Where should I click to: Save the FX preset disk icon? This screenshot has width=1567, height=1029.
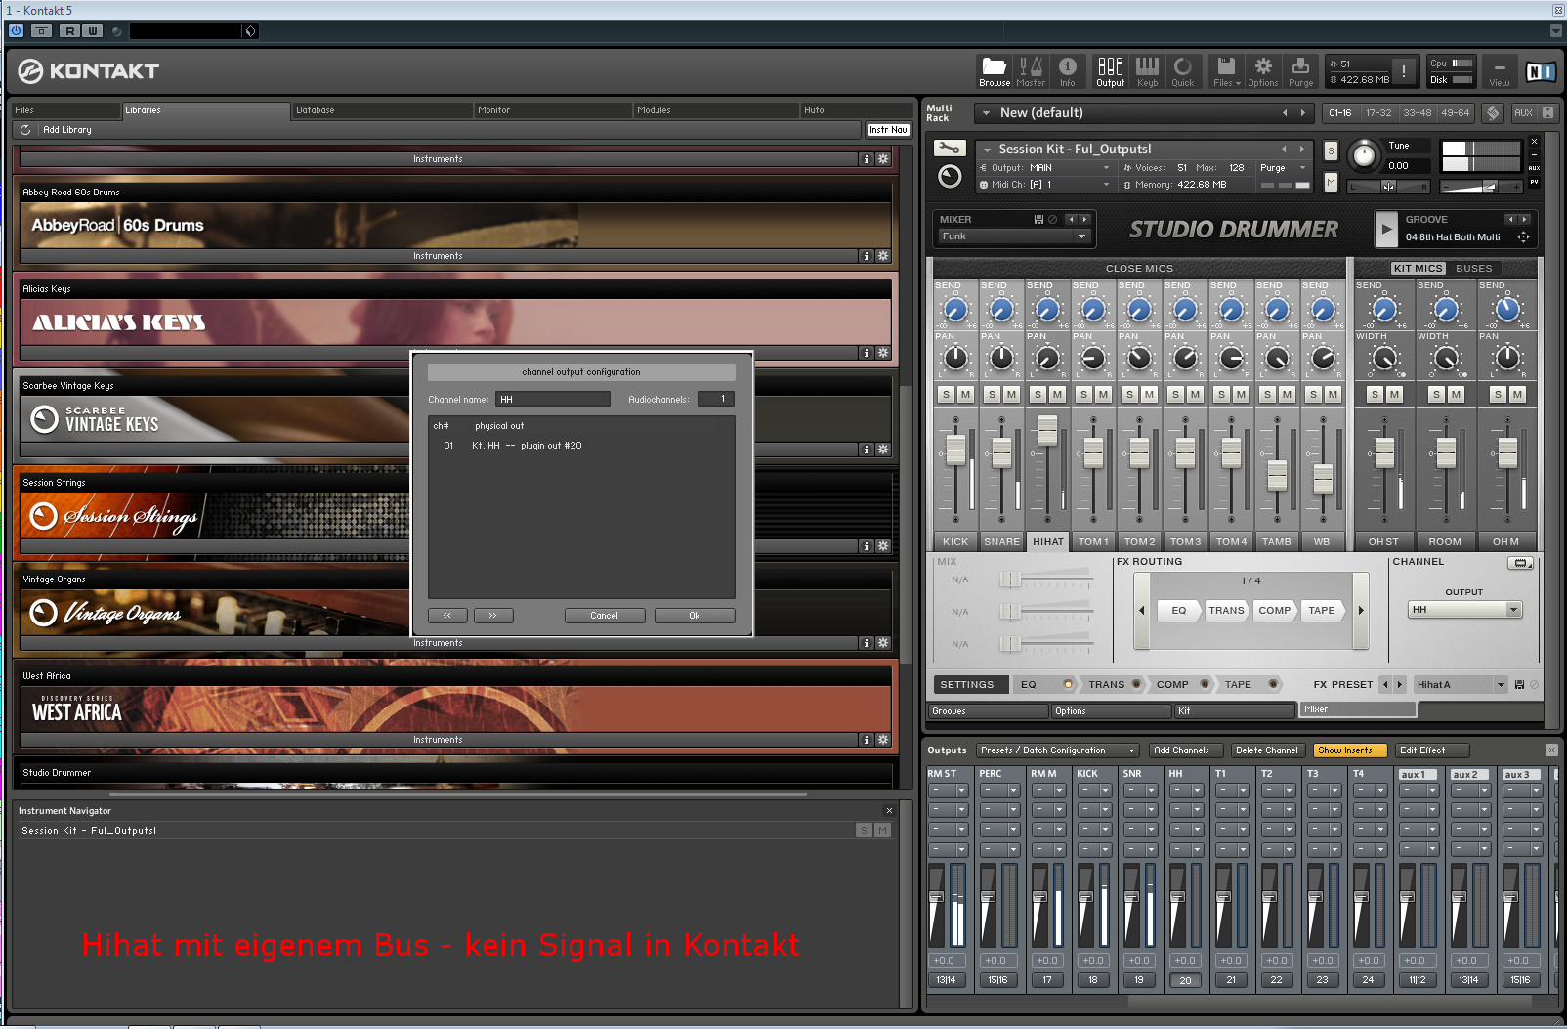(1519, 685)
